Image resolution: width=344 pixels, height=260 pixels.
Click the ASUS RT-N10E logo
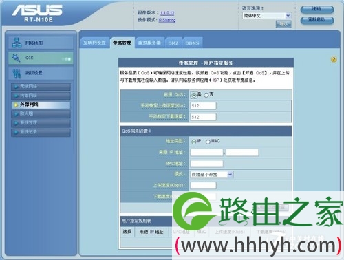coord(38,13)
